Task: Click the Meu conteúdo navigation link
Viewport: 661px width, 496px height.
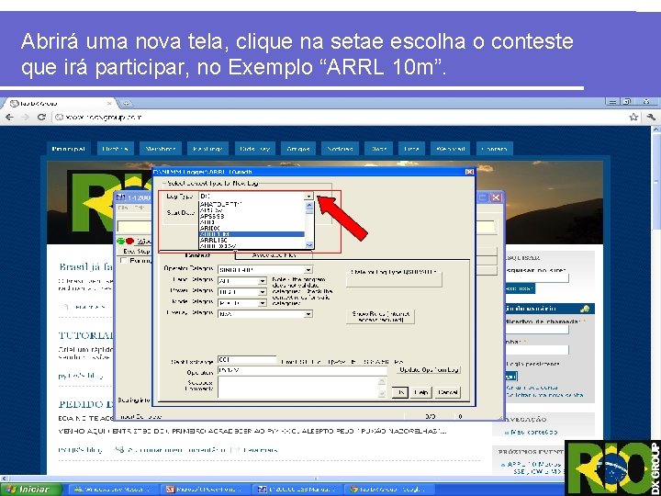Action: tap(533, 432)
